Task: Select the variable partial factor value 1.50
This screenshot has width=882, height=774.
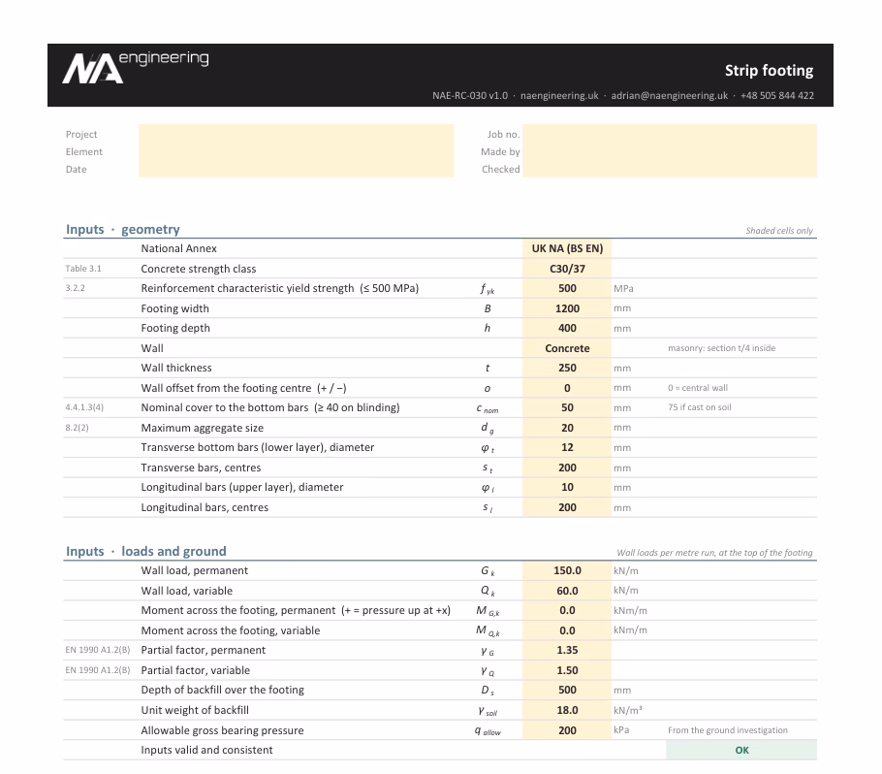Action: (x=567, y=670)
